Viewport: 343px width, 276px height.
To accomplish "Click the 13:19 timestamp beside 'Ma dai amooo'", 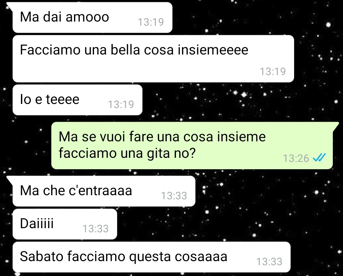I will [151, 22].
